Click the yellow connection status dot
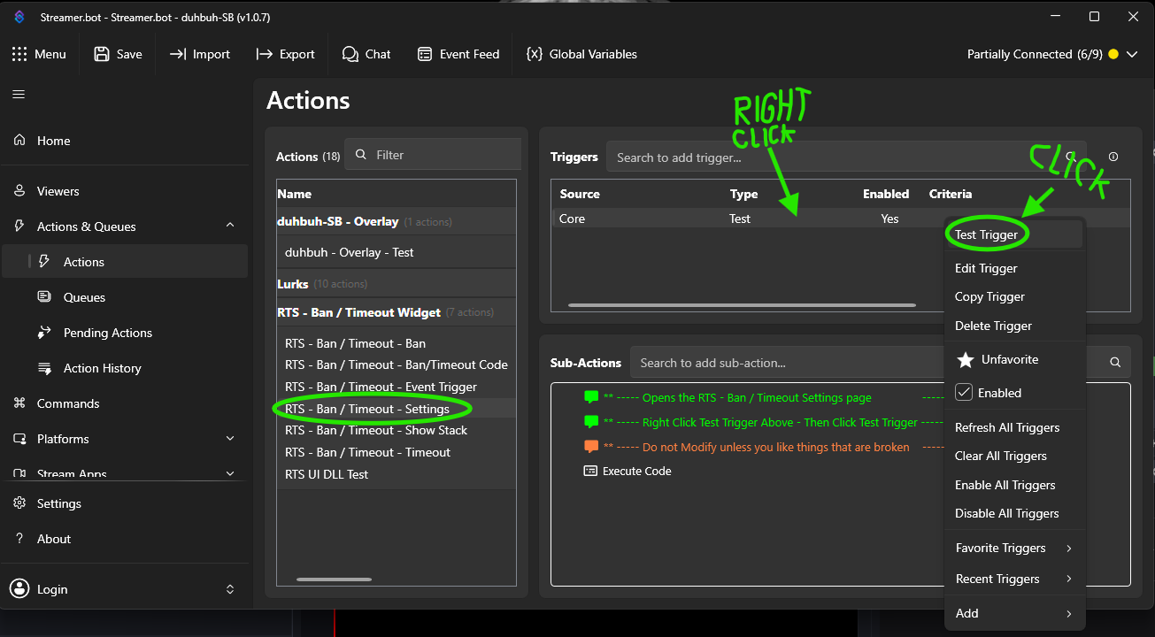Viewport: 1155px width, 637px height. 1113,54
